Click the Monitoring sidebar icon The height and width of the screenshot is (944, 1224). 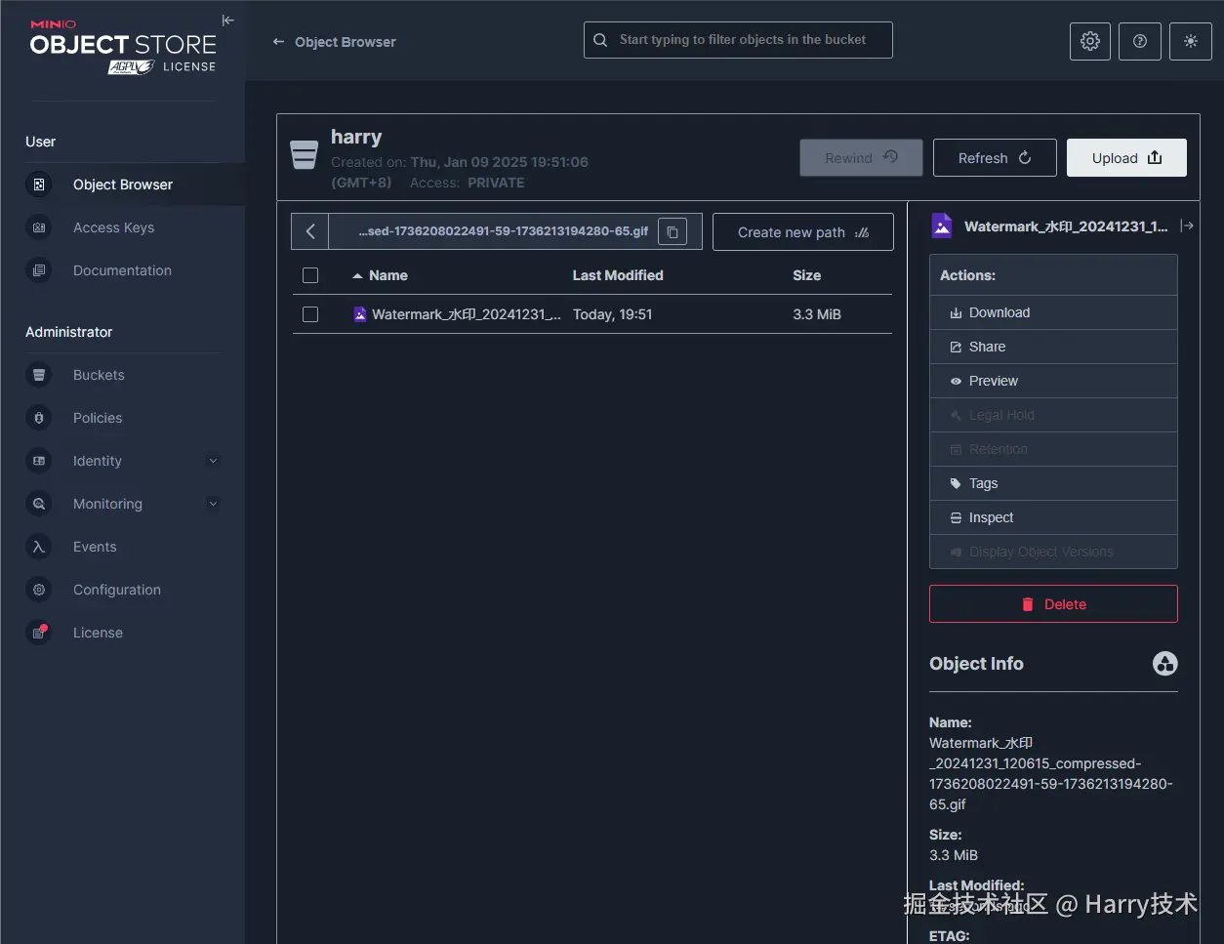click(39, 504)
